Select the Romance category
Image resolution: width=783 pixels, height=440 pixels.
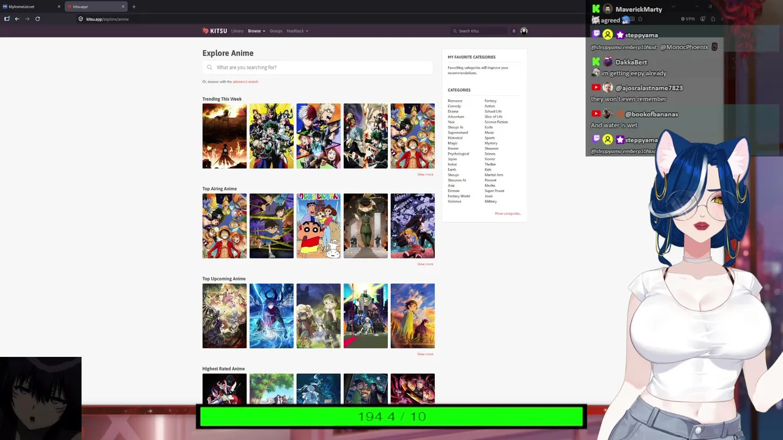(x=455, y=101)
